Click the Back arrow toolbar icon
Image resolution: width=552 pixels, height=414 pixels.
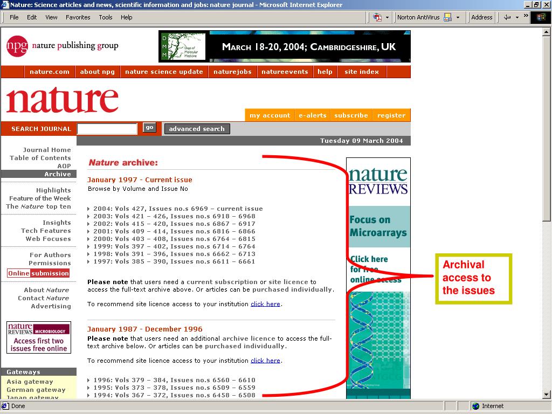tap(507, 17)
